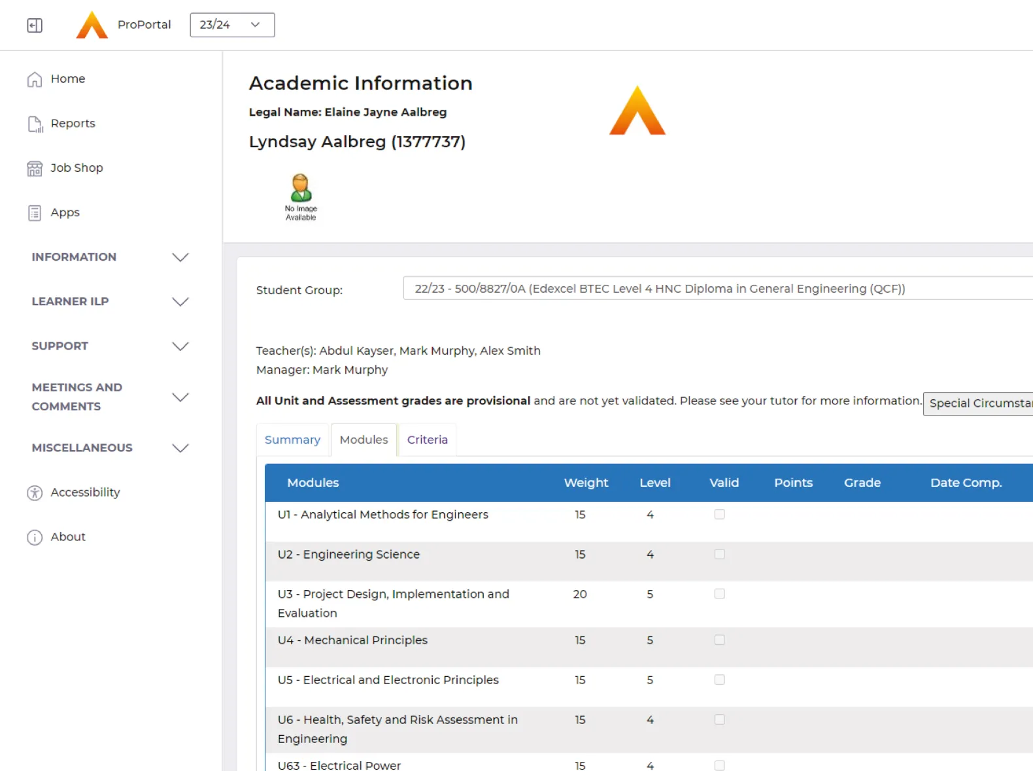The image size is (1033, 771).
Task: Switch to the Criteria tab
Action: [427, 440]
